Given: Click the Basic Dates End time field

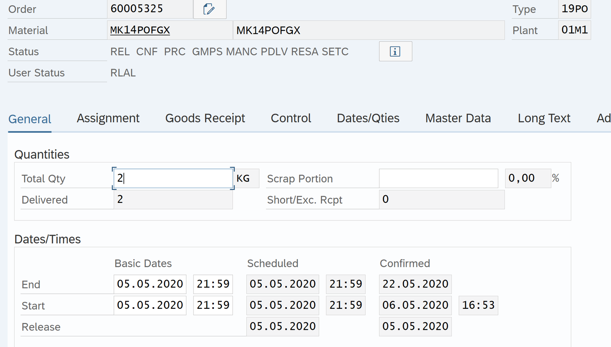Looking at the screenshot, I should (213, 284).
